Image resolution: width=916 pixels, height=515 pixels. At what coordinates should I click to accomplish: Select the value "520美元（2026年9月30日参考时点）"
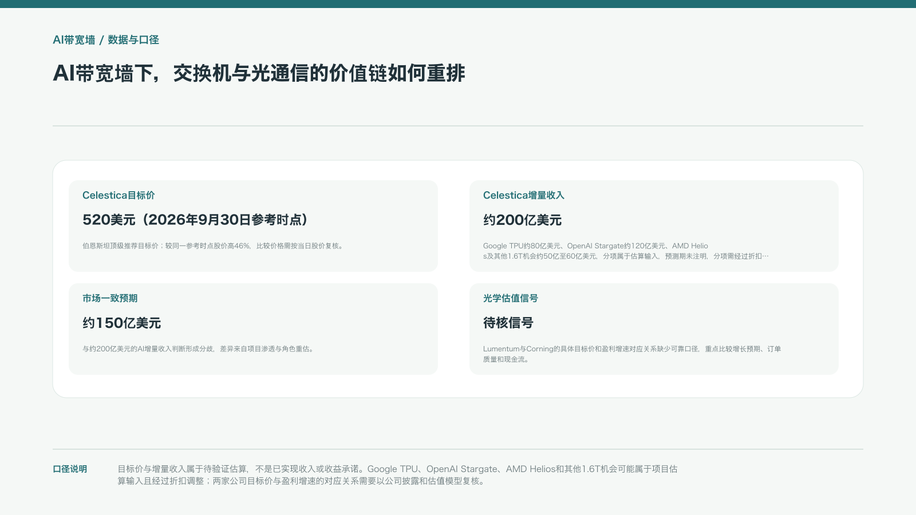pyautogui.click(x=195, y=220)
